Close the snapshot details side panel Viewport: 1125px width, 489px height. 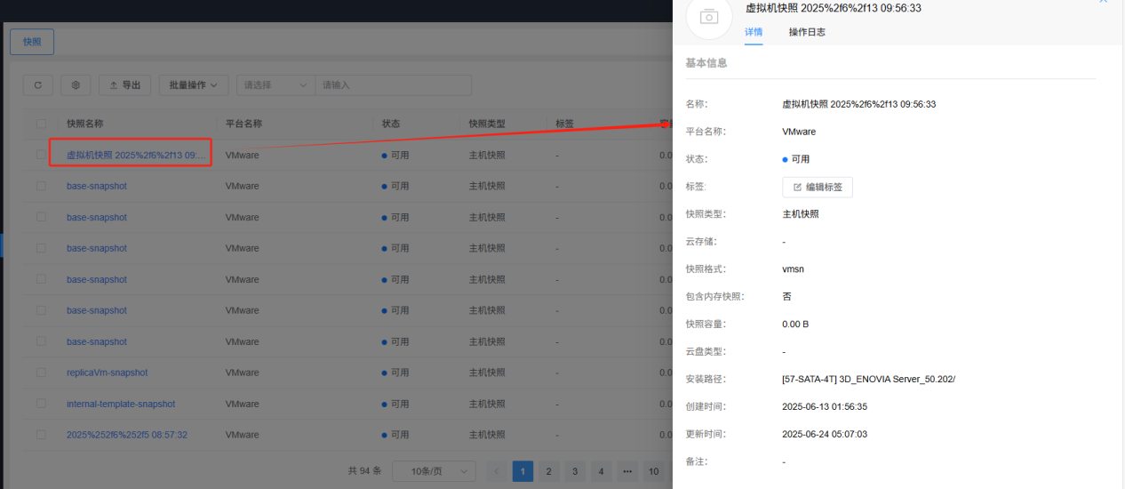coord(1104,2)
